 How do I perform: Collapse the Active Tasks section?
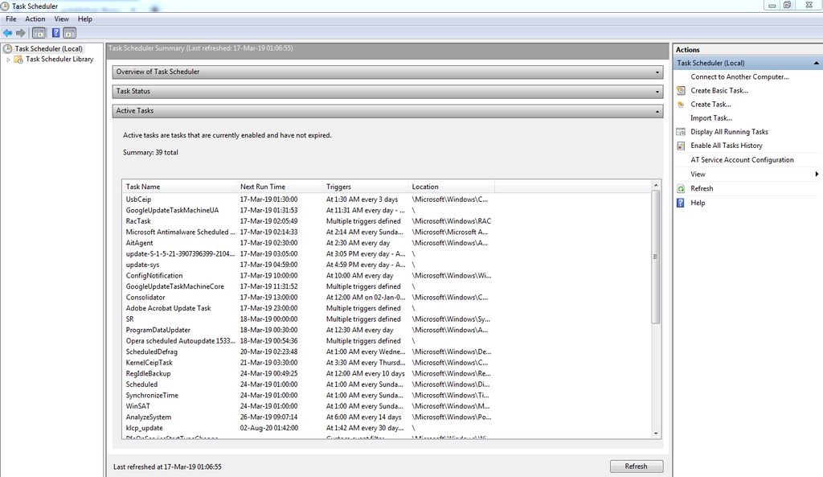[657, 111]
